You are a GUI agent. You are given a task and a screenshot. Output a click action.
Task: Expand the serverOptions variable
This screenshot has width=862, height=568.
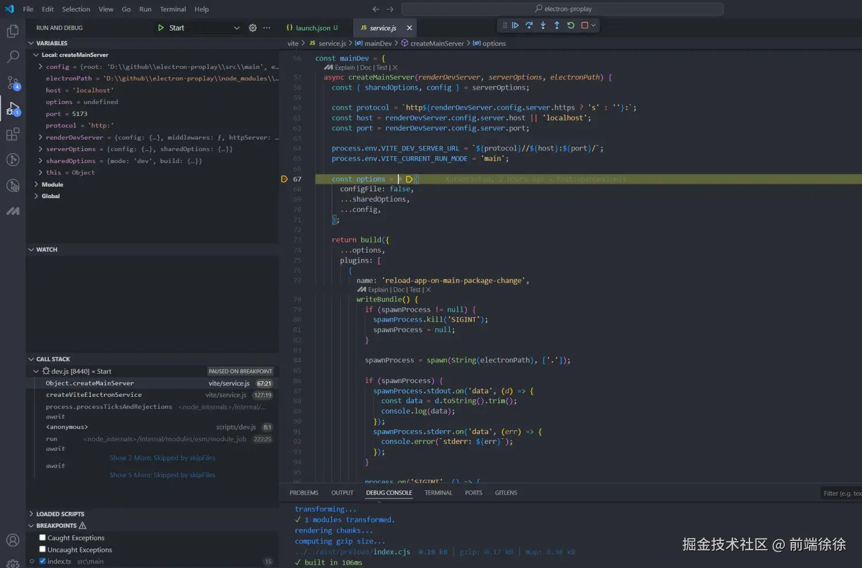coord(40,149)
